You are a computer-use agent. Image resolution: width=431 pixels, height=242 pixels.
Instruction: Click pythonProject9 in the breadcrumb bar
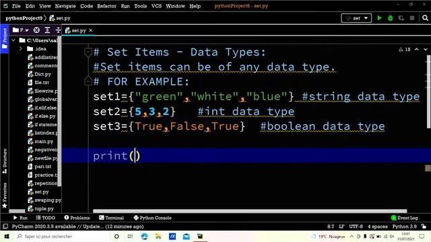click(x=24, y=18)
